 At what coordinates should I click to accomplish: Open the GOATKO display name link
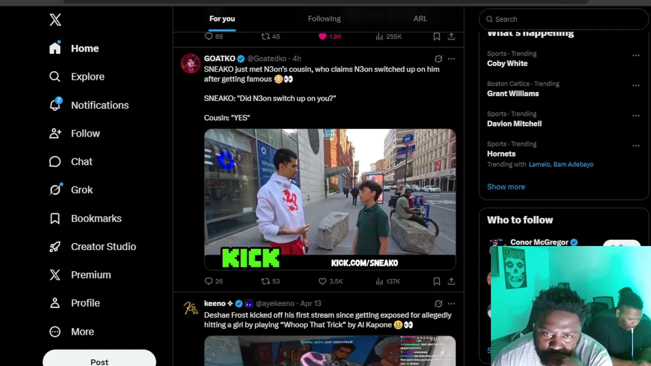(220, 58)
